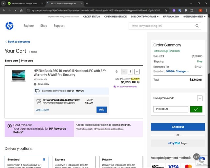Click the promo code input field
This screenshot has width=210, height=168.
(171, 109)
